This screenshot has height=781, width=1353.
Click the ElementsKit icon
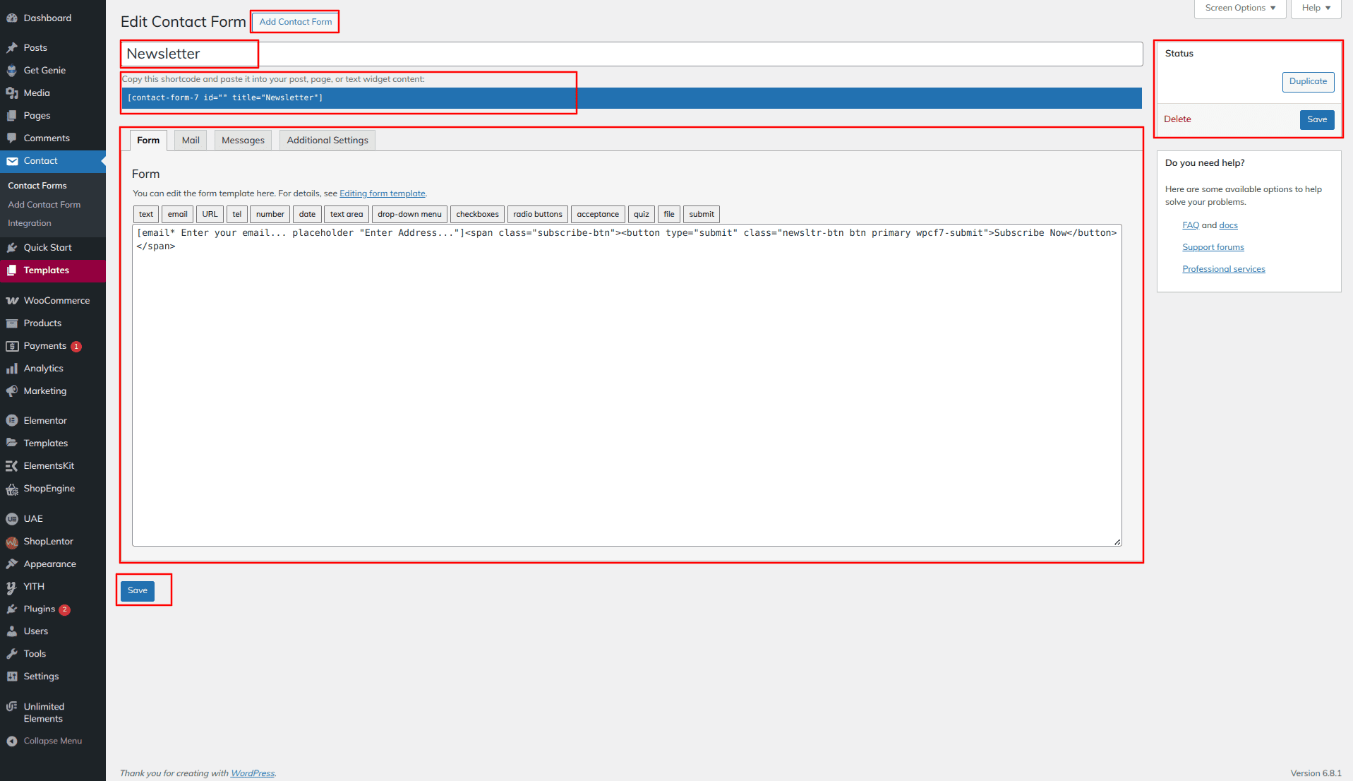pos(12,466)
